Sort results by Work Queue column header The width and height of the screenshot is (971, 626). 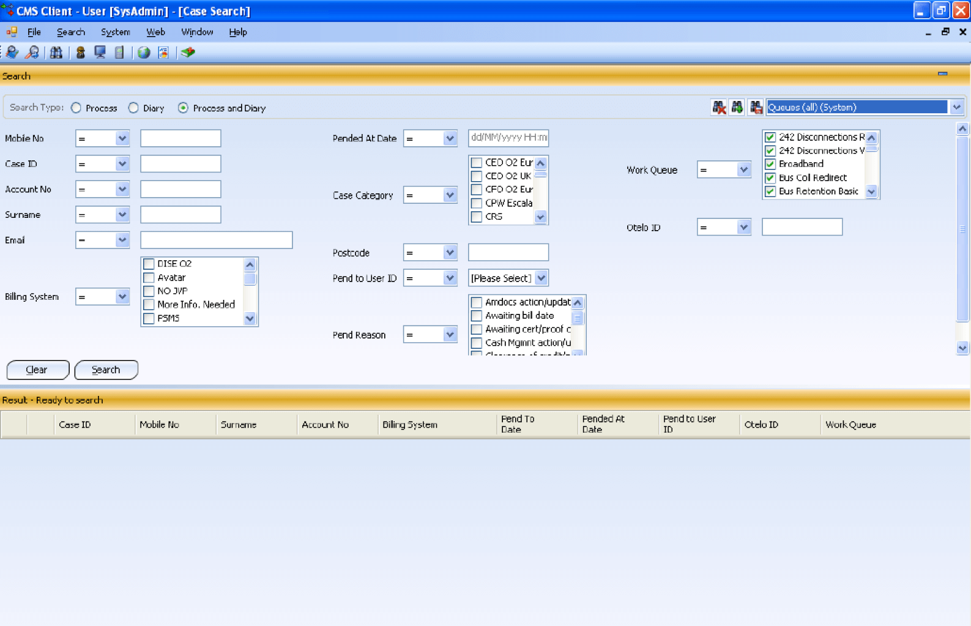895,424
